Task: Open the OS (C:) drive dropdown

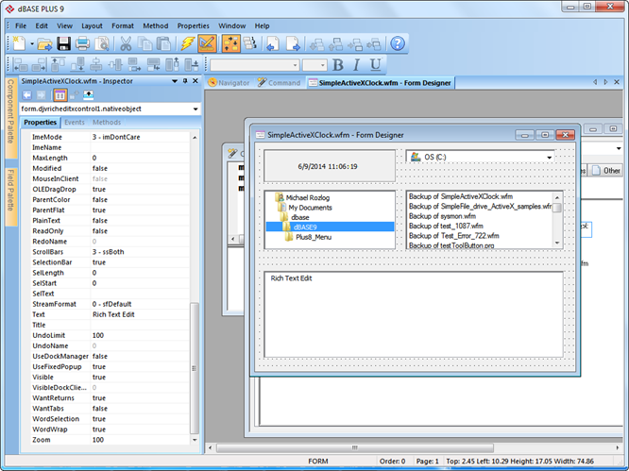Action: click(549, 157)
